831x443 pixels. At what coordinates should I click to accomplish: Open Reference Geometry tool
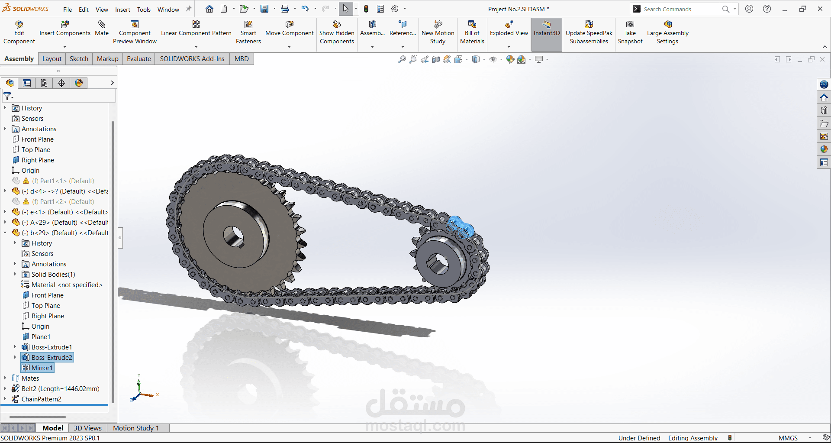click(403, 29)
